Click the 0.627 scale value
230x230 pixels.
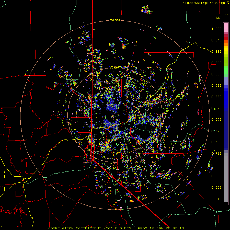216,108
